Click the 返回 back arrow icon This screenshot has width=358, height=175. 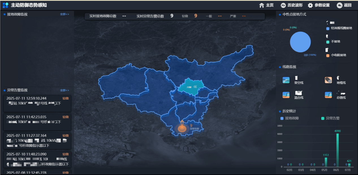[339, 5]
